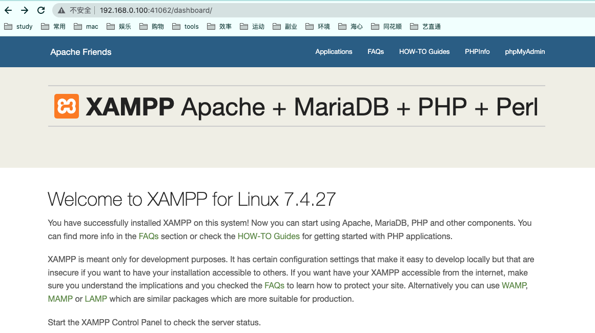Viewport: 595px width, 333px height.
Task: Click the browser forward arrow
Action: 25,10
